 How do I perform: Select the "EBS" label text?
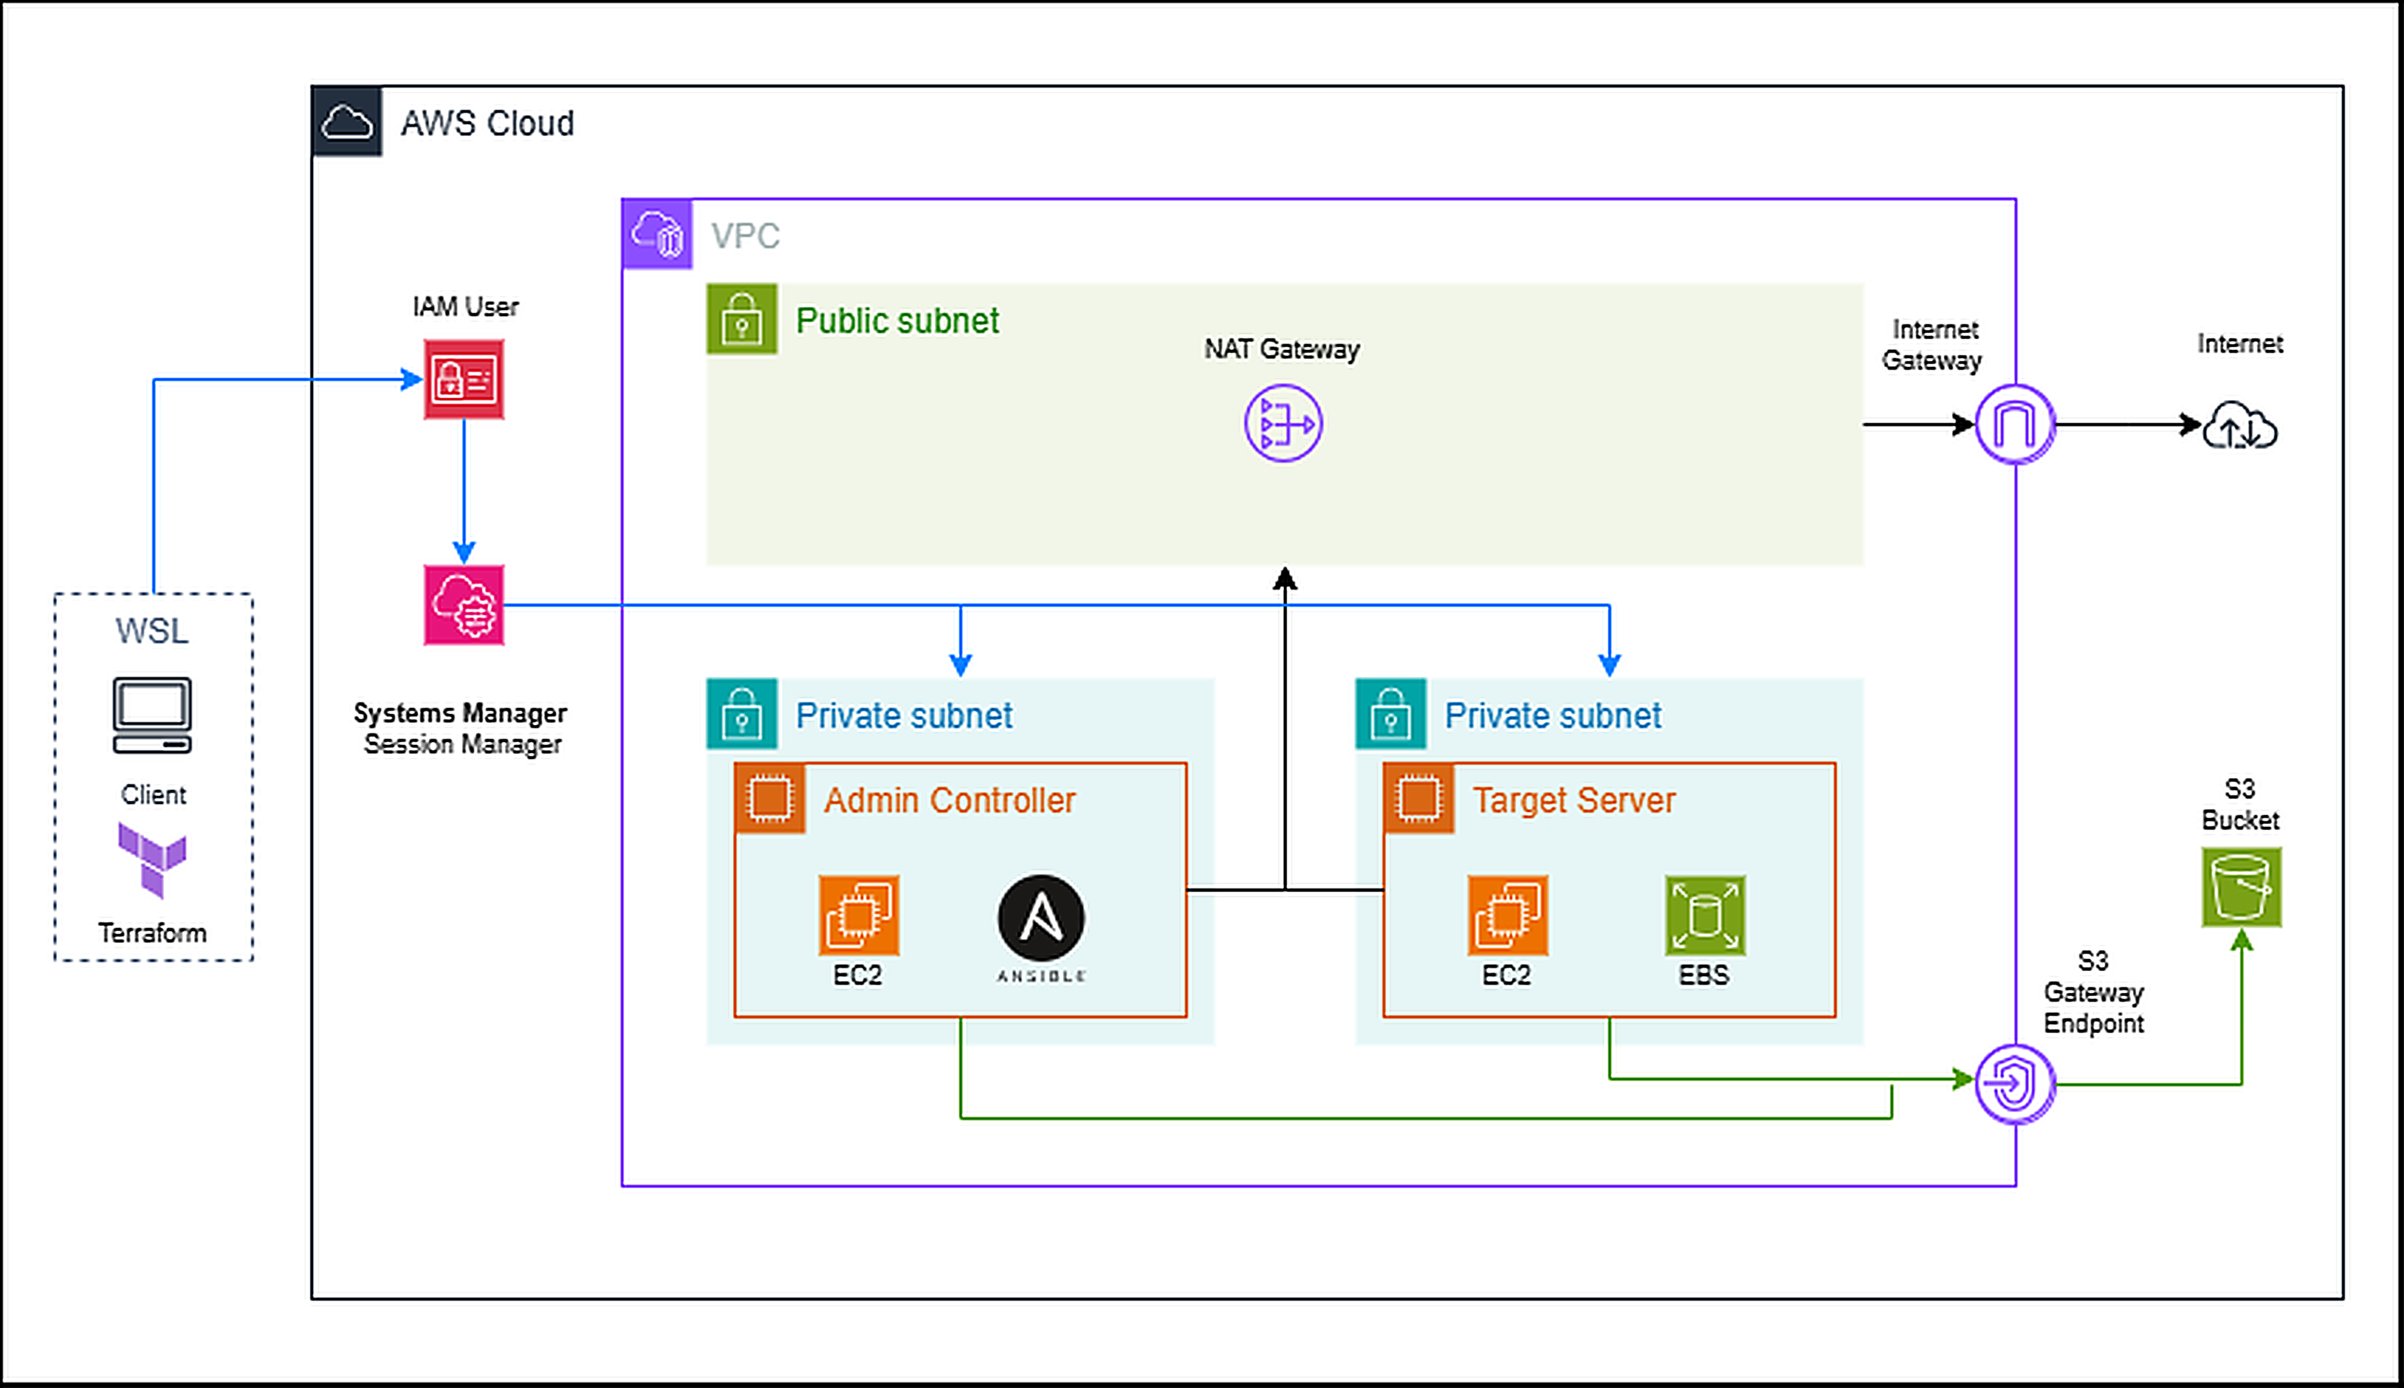tap(1703, 974)
